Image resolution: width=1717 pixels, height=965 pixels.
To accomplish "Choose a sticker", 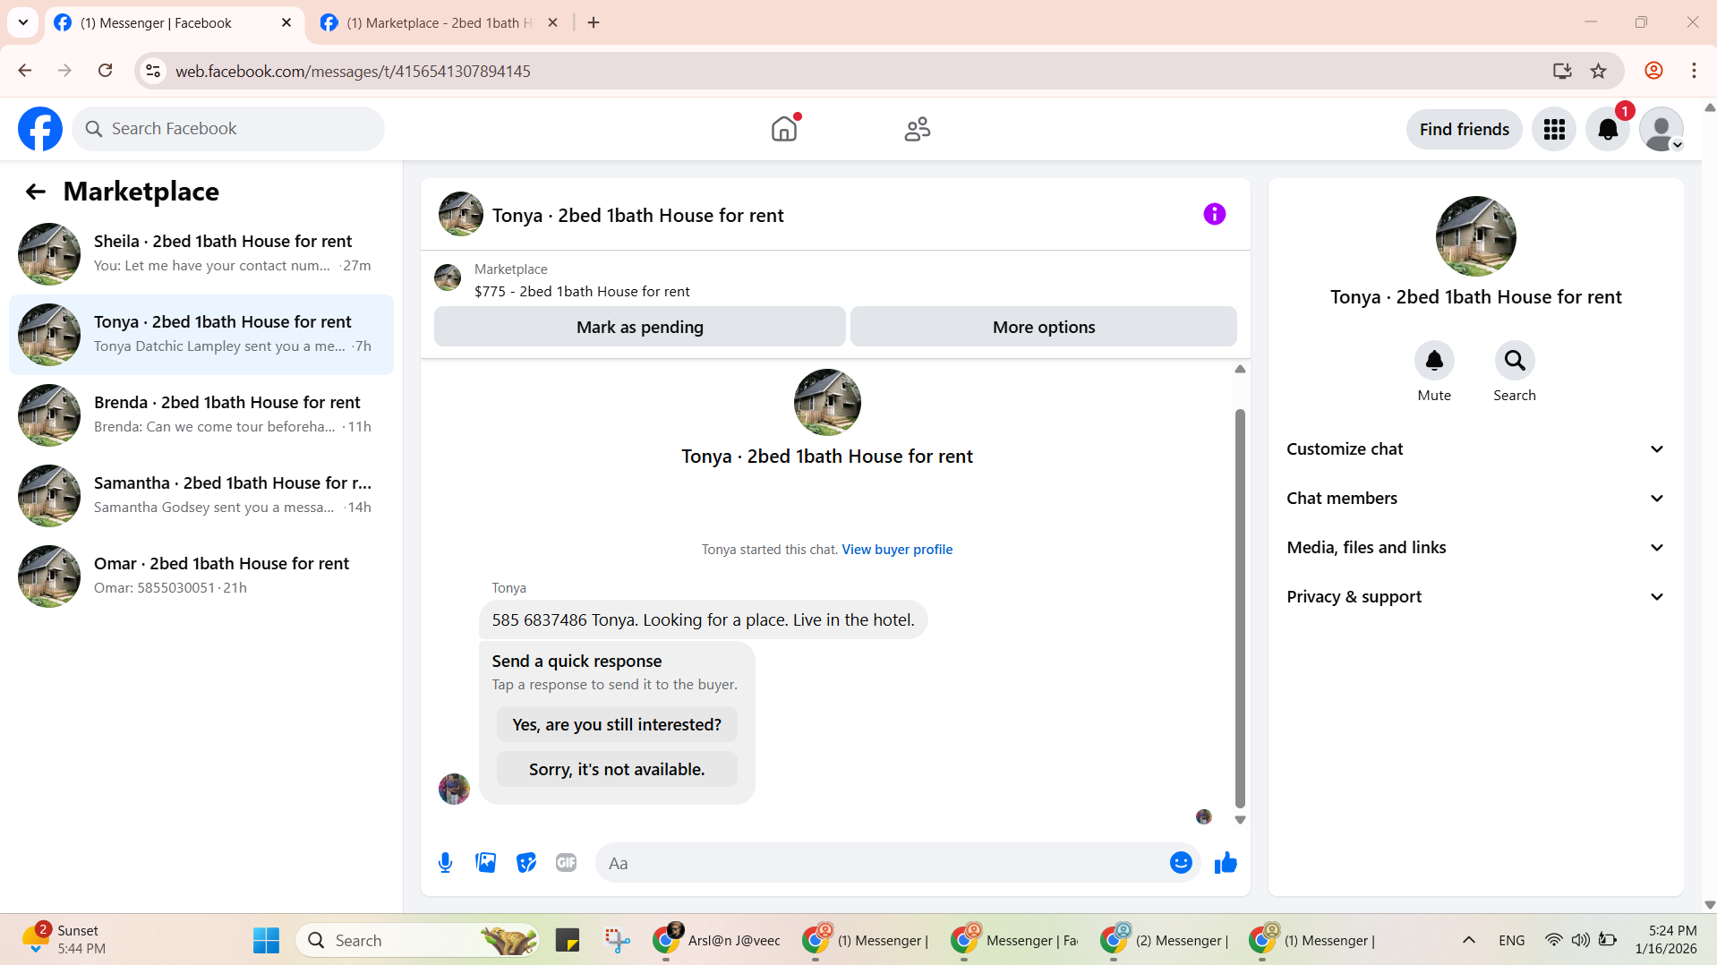I will pos(526,863).
